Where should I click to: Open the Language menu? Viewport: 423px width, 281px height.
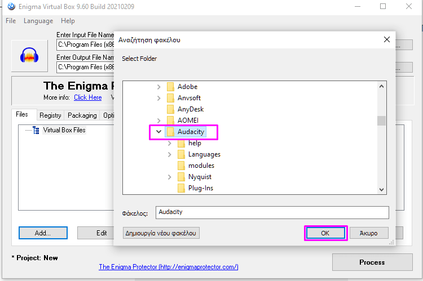click(38, 21)
